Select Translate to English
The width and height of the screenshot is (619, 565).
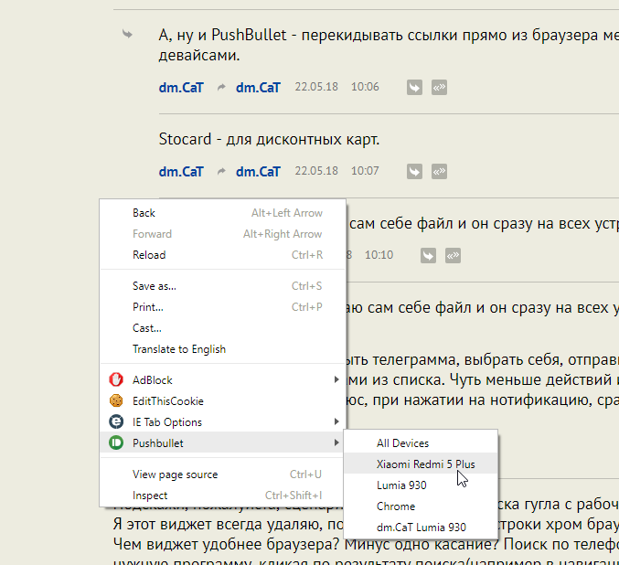pyautogui.click(x=178, y=349)
